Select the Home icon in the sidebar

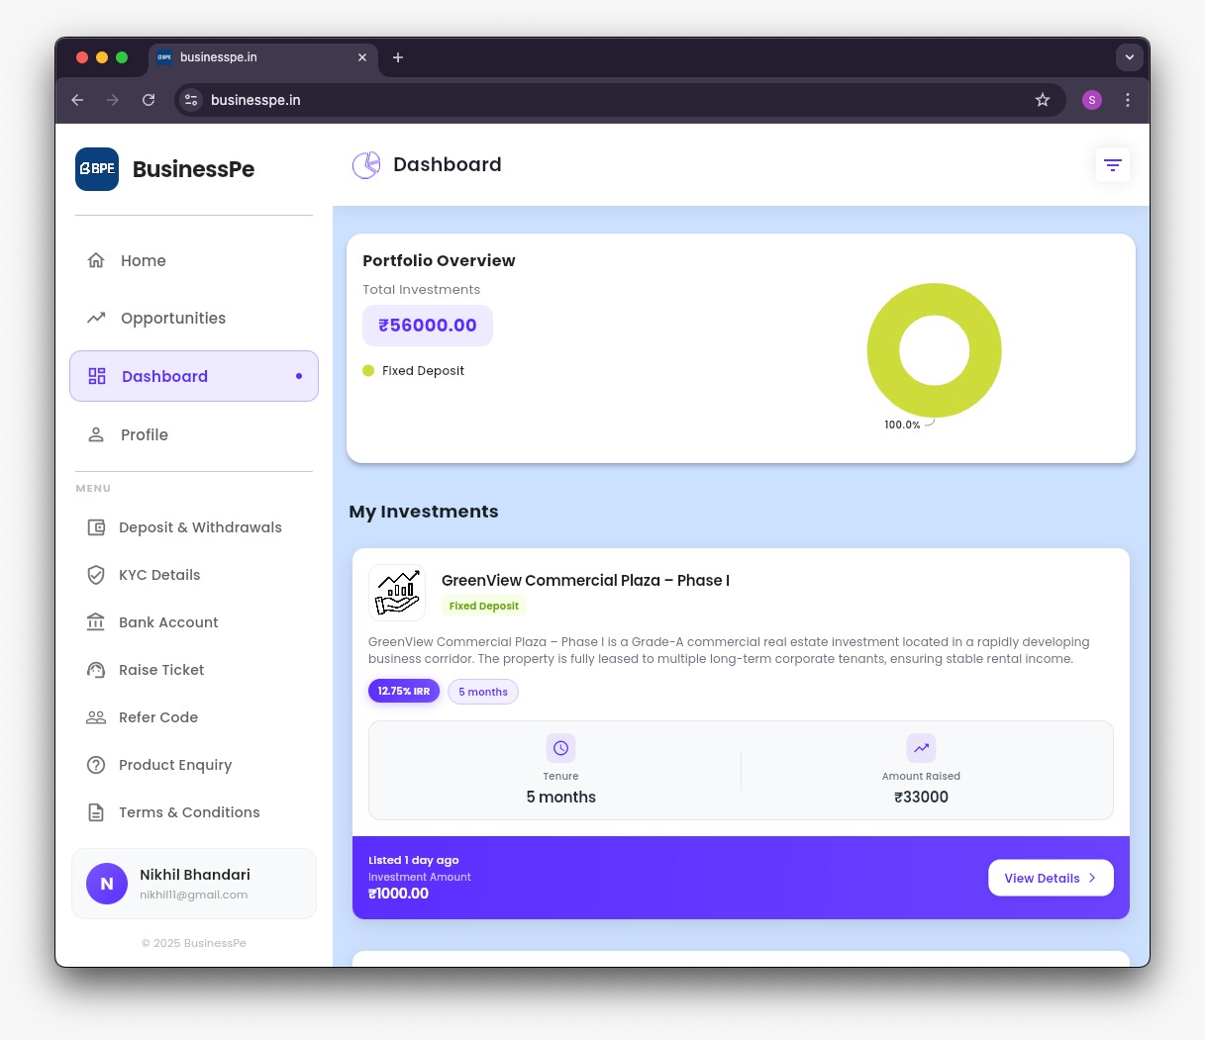(96, 259)
